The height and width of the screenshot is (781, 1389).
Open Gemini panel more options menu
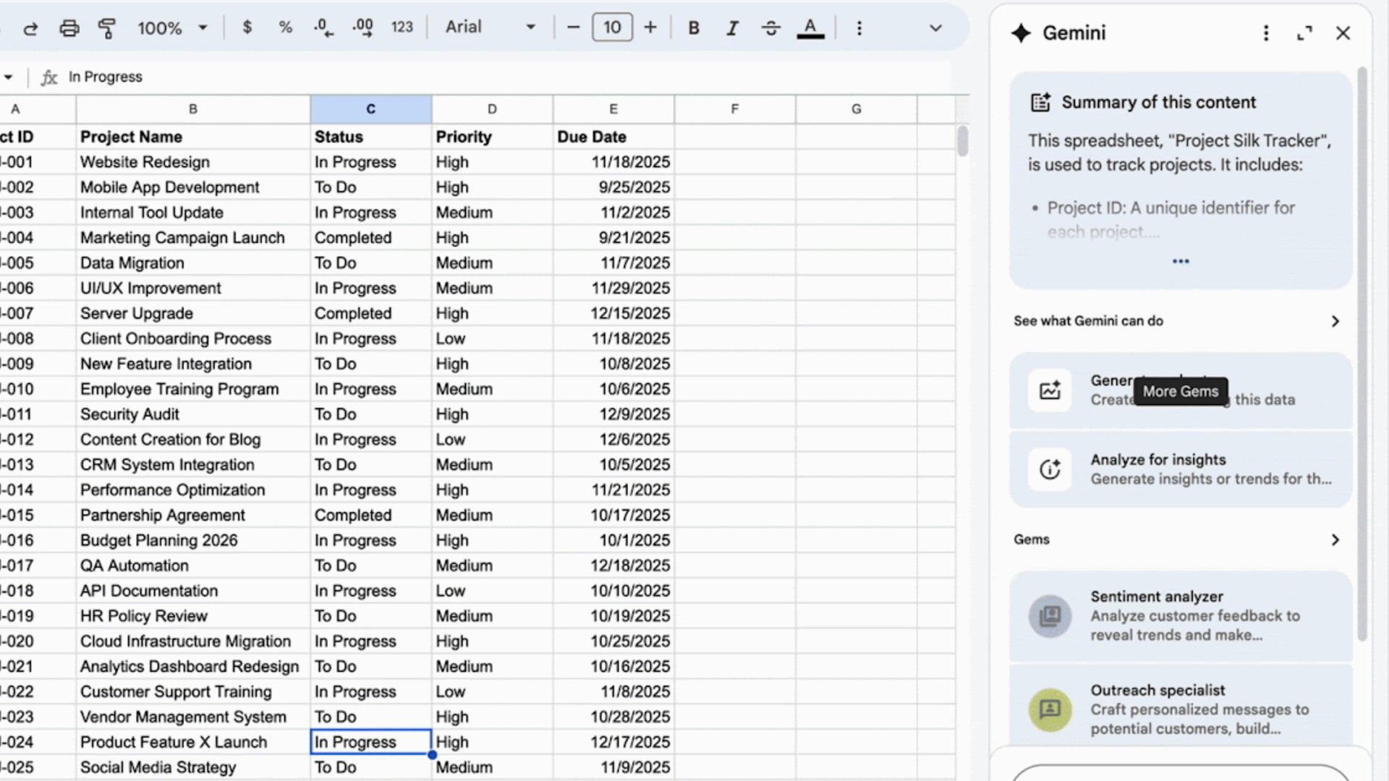(x=1266, y=33)
